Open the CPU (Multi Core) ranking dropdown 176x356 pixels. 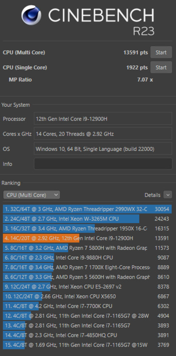32,195
